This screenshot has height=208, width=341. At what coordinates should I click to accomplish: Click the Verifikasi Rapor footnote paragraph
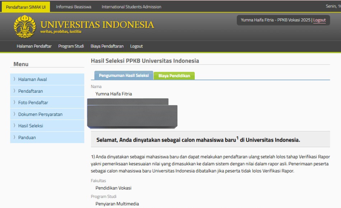click(210, 164)
